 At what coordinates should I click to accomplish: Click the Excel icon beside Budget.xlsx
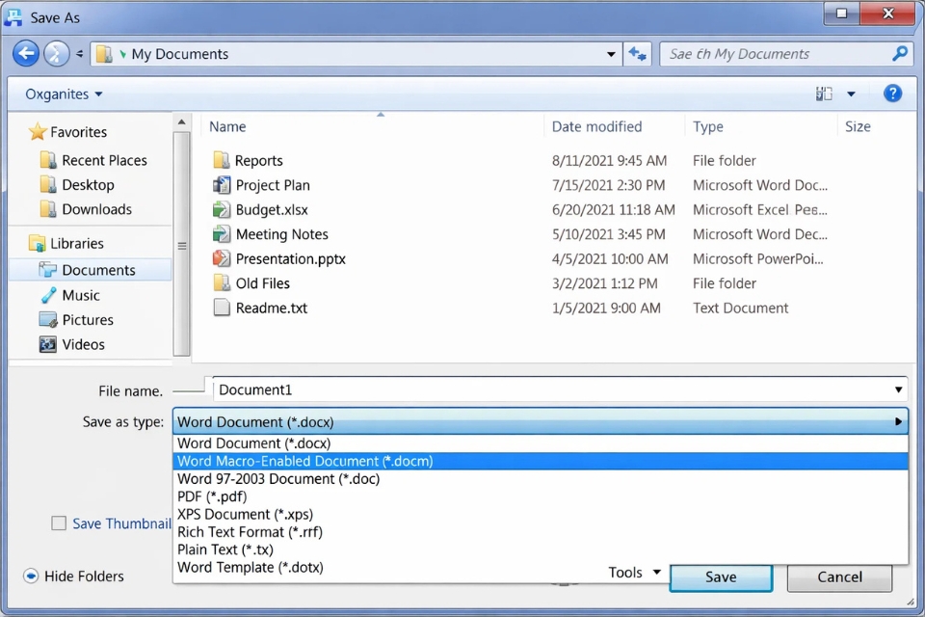(x=221, y=209)
